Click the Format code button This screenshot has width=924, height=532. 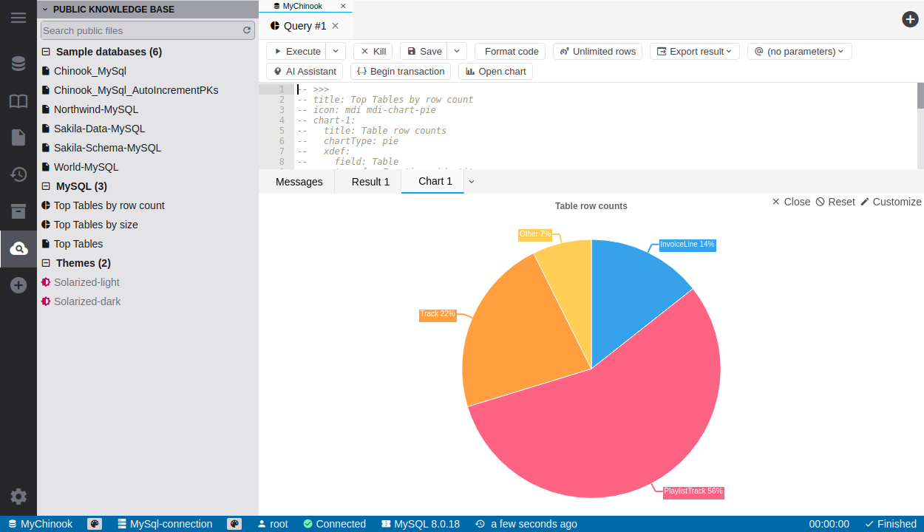[x=510, y=51]
